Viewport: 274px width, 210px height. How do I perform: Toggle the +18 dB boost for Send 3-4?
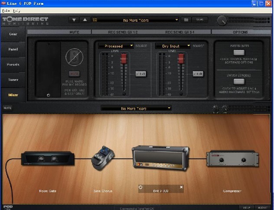pyautogui.click(x=198, y=74)
